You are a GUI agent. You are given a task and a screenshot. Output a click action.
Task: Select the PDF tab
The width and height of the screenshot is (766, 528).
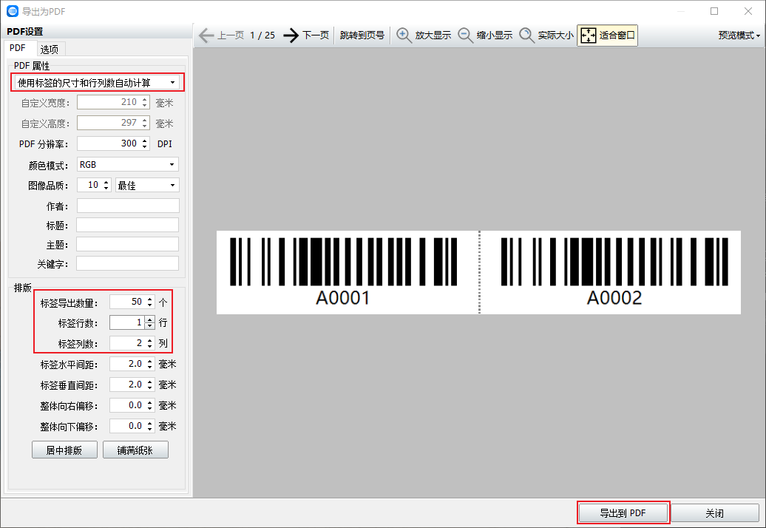click(17, 48)
